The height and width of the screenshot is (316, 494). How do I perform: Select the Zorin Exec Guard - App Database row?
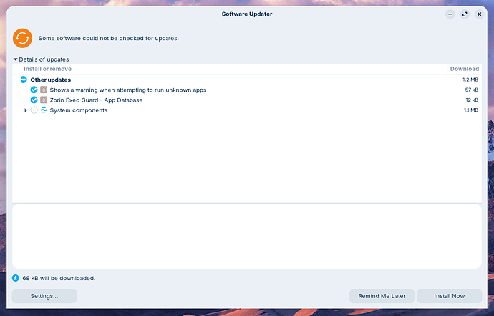tap(247, 100)
